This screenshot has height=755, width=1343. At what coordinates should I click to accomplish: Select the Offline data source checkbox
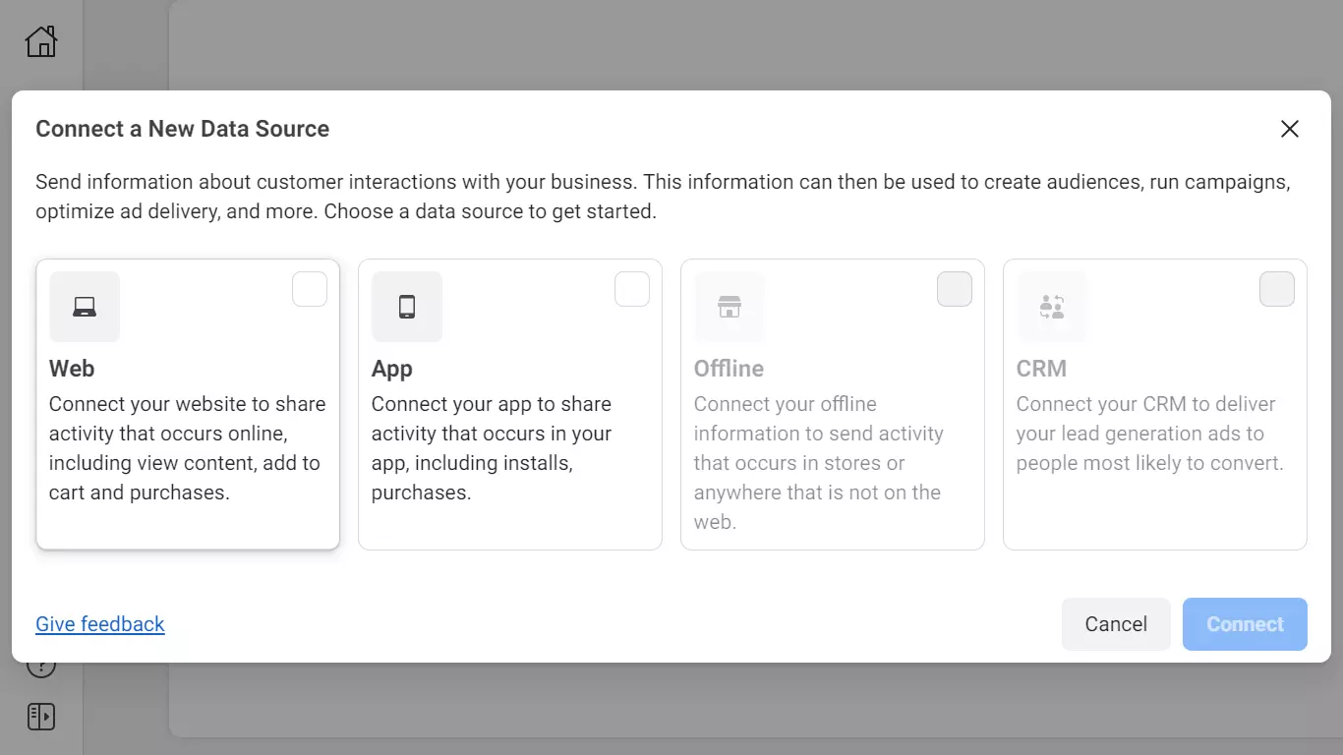pyautogui.click(x=955, y=289)
